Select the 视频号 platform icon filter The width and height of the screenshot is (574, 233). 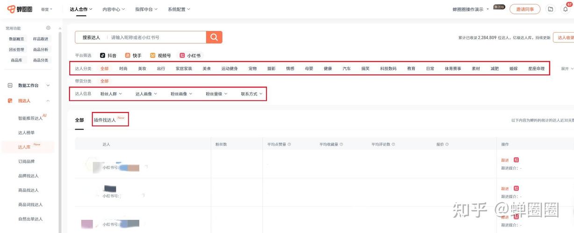click(152, 55)
